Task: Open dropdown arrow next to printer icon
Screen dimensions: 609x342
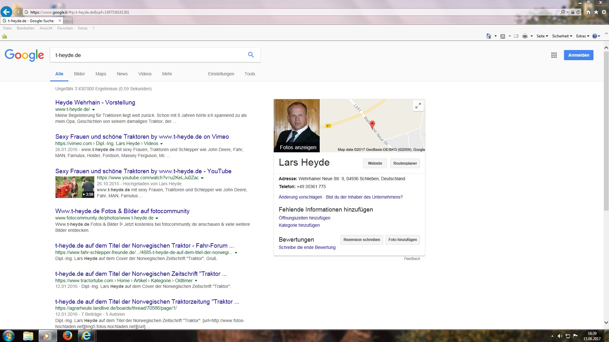Action: pos(532,36)
